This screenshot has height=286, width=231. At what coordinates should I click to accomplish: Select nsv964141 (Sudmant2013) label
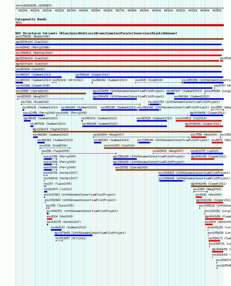pos(40,108)
